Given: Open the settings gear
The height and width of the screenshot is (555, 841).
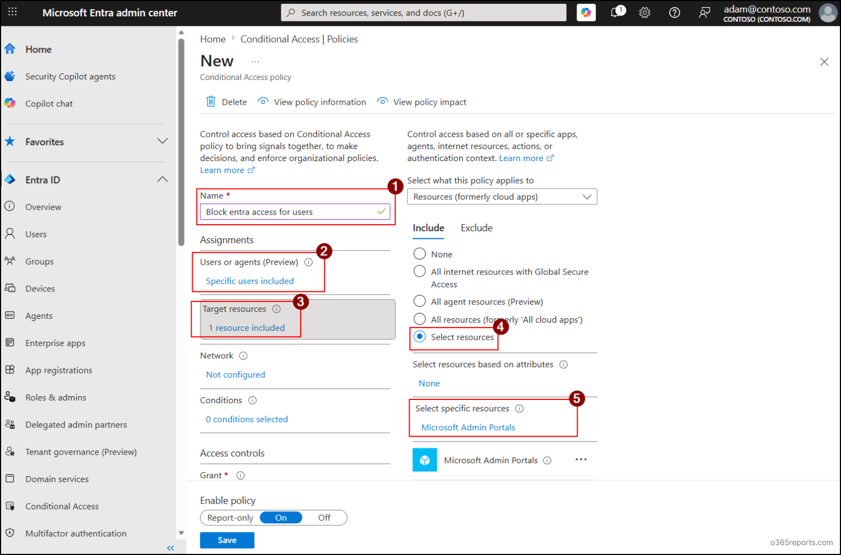Looking at the screenshot, I should (x=645, y=13).
